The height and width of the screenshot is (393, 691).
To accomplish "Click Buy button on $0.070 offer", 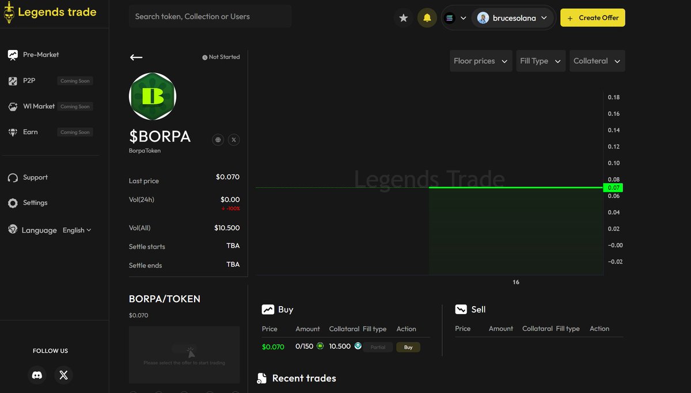I will 408,347.
